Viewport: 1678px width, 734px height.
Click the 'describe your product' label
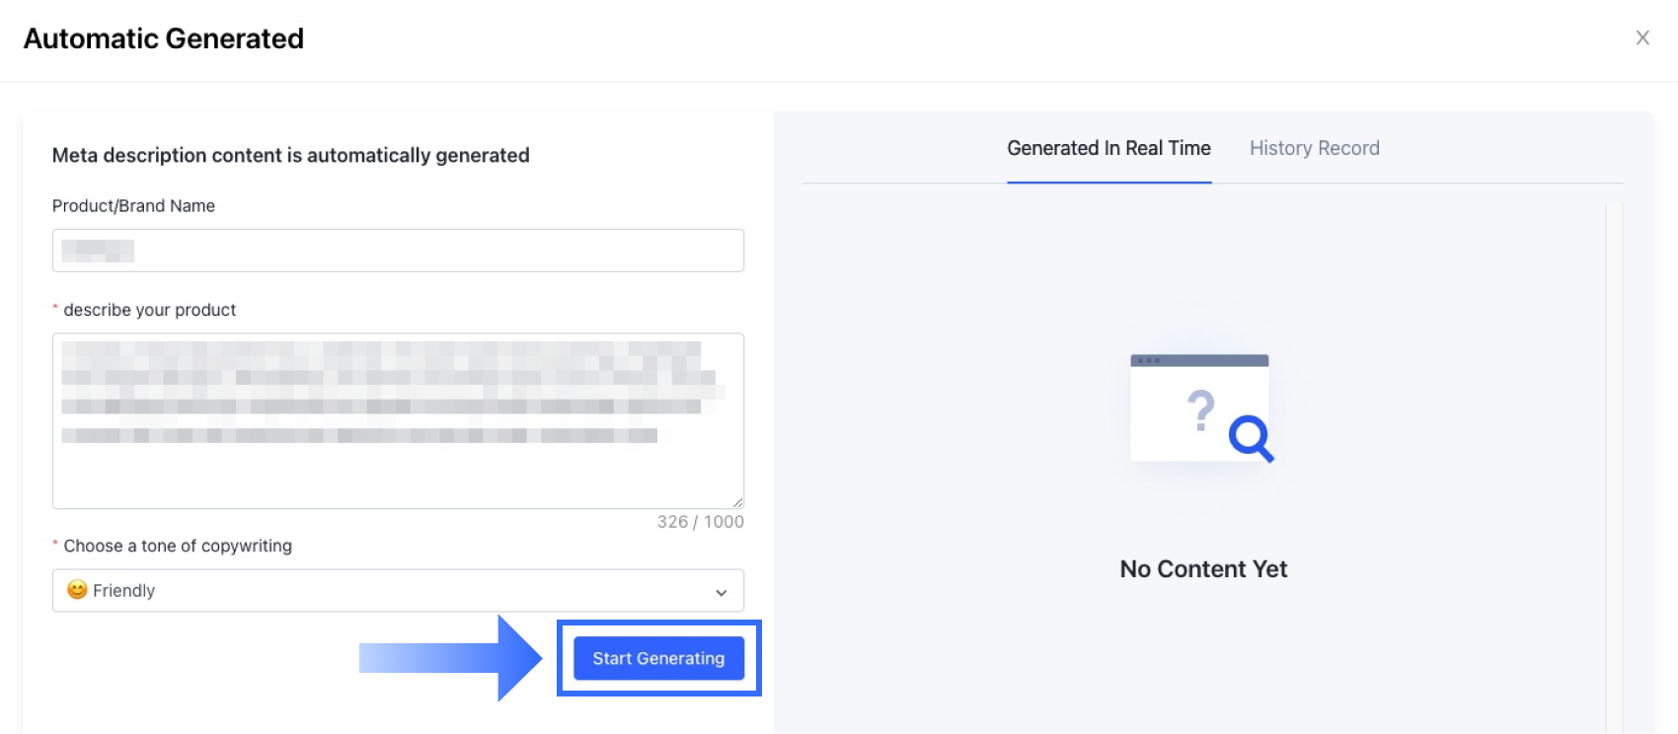click(150, 310)
